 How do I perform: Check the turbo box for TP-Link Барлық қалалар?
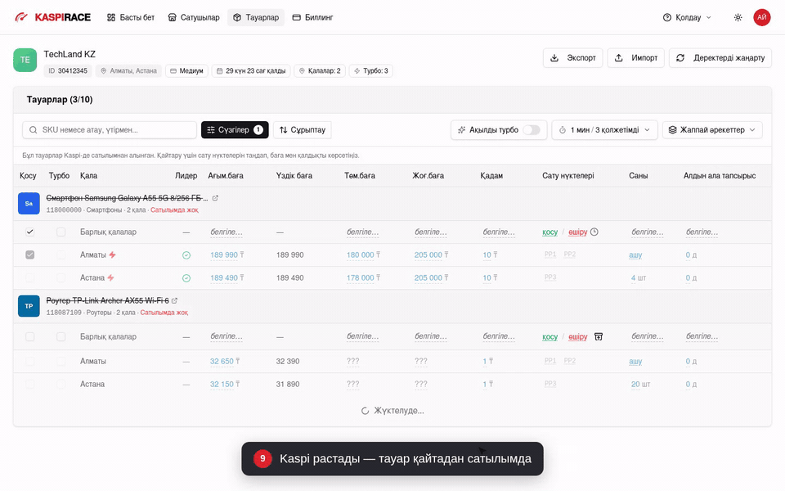61,336
